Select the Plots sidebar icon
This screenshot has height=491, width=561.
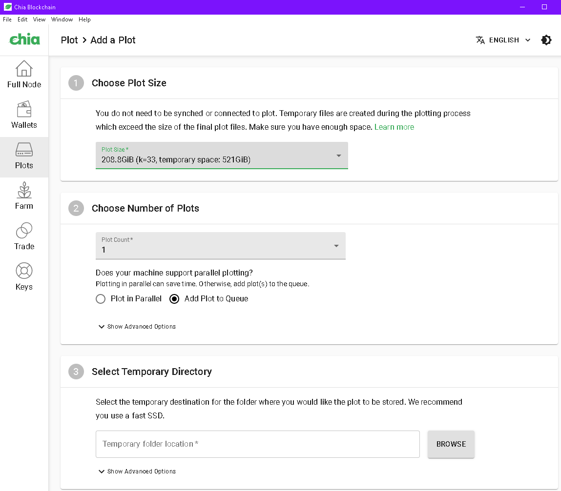tap(24, 156)
